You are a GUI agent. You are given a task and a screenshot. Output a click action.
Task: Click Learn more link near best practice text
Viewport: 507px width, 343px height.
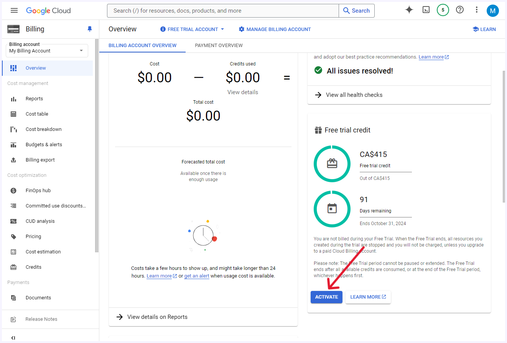point(434,57)
